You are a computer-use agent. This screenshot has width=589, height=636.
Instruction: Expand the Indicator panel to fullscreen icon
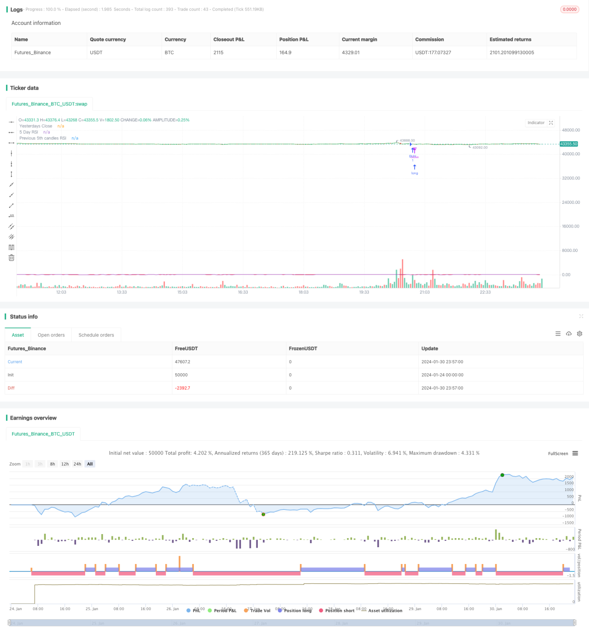[x=551, y=123]
